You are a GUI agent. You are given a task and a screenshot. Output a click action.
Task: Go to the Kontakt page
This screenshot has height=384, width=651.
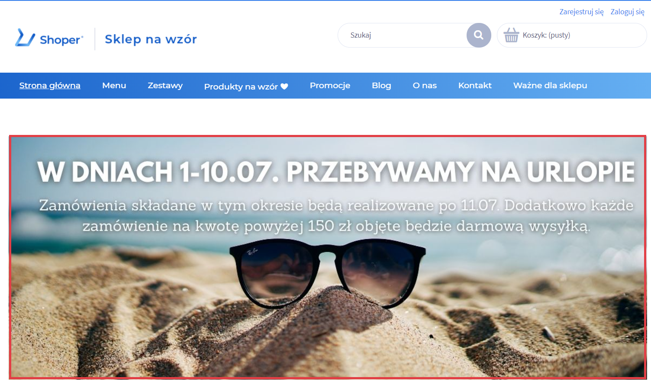pos(475,86)
